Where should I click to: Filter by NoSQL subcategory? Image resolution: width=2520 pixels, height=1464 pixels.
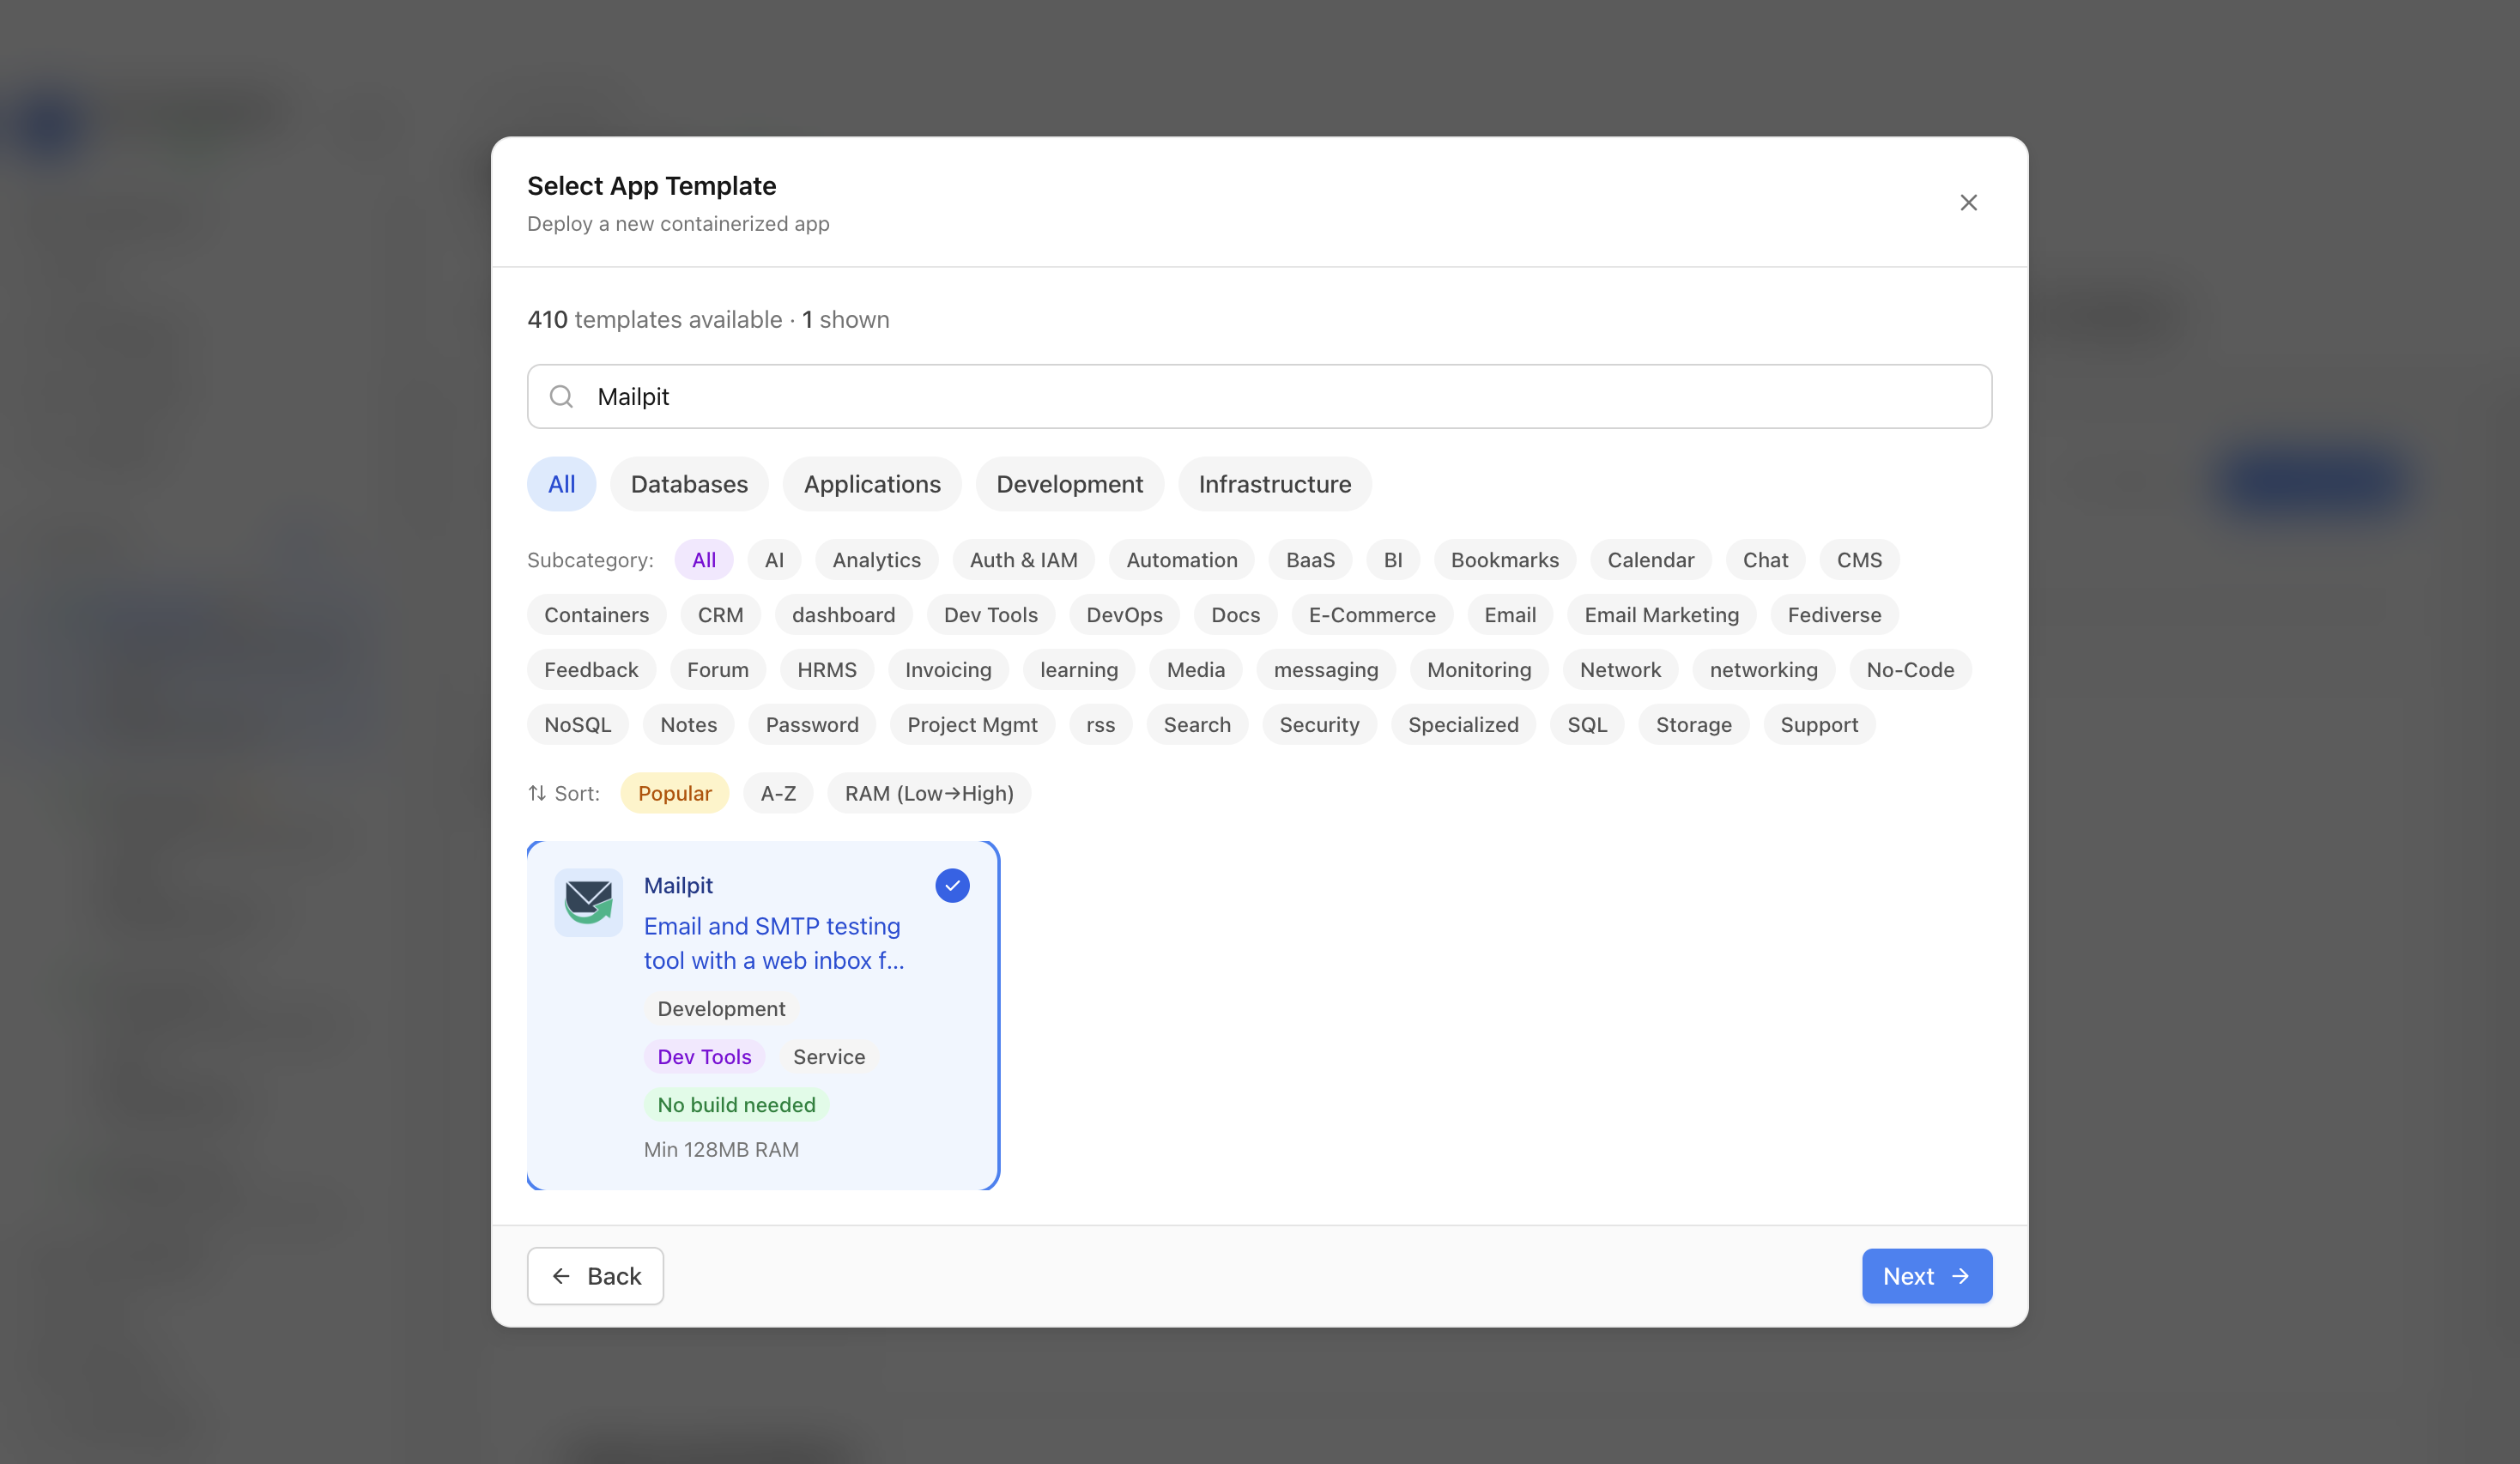click(577, 725)
